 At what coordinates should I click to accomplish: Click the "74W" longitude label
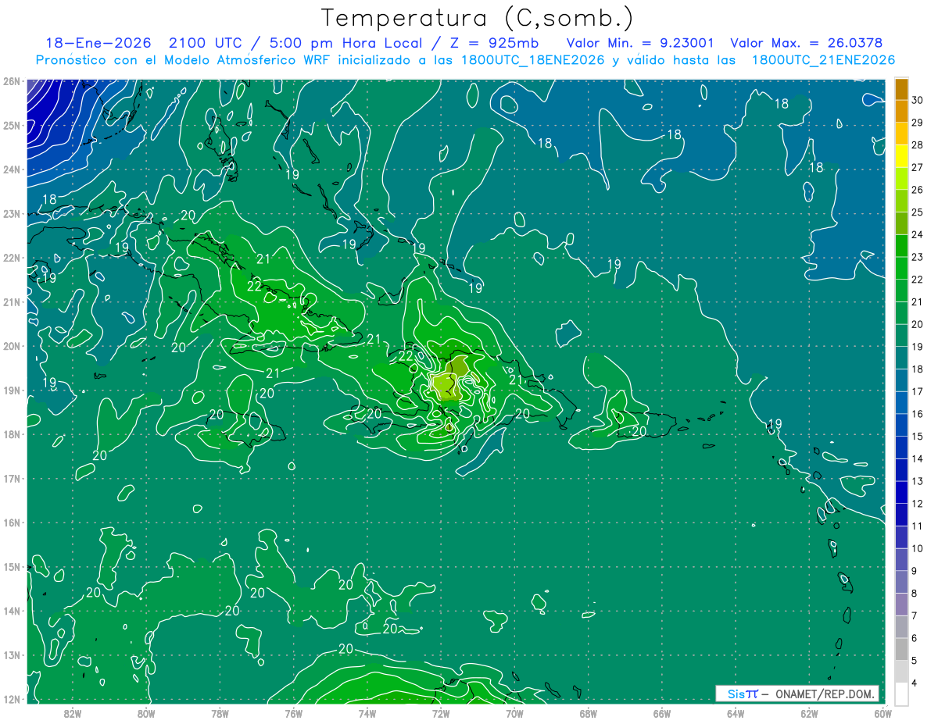(x=367, y=713)
